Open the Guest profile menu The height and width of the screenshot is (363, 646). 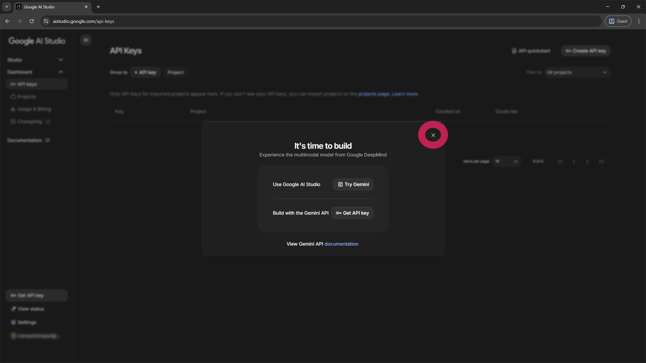(x=618, y=21)
